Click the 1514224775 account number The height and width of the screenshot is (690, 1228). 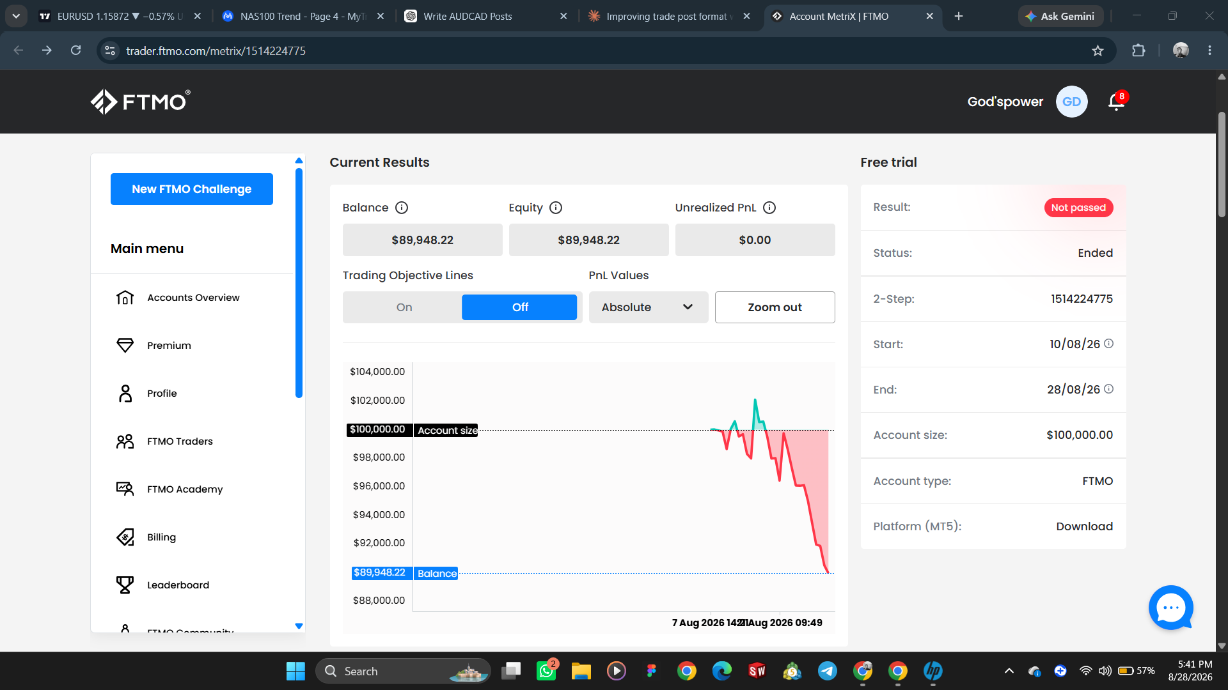pos(1082,299)
